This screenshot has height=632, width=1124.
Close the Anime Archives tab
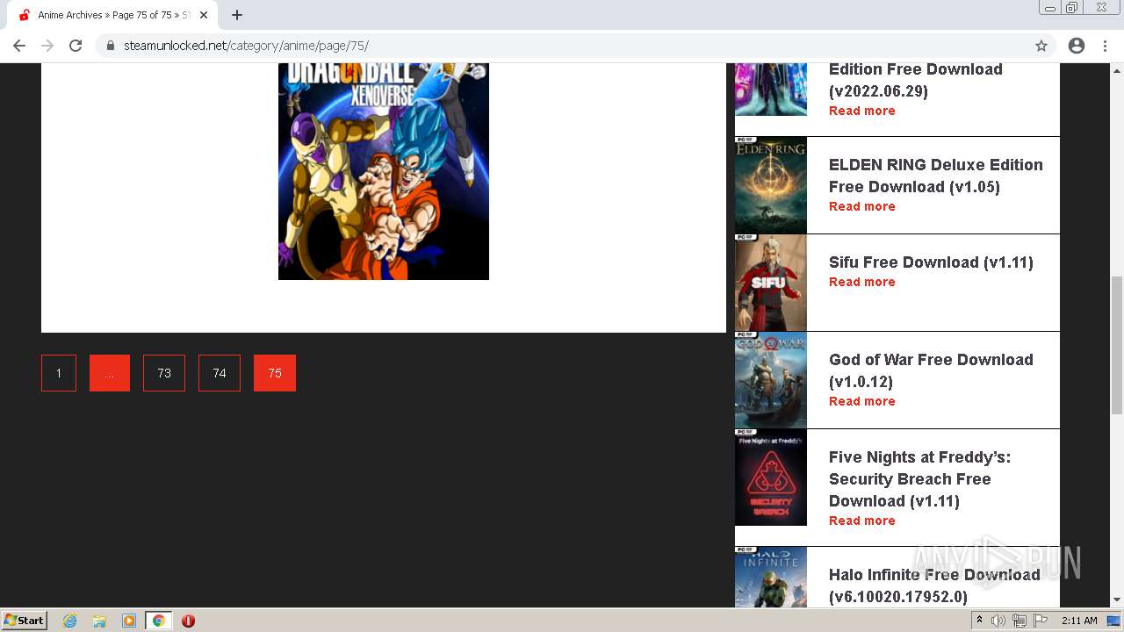click(x=204, y=15)
